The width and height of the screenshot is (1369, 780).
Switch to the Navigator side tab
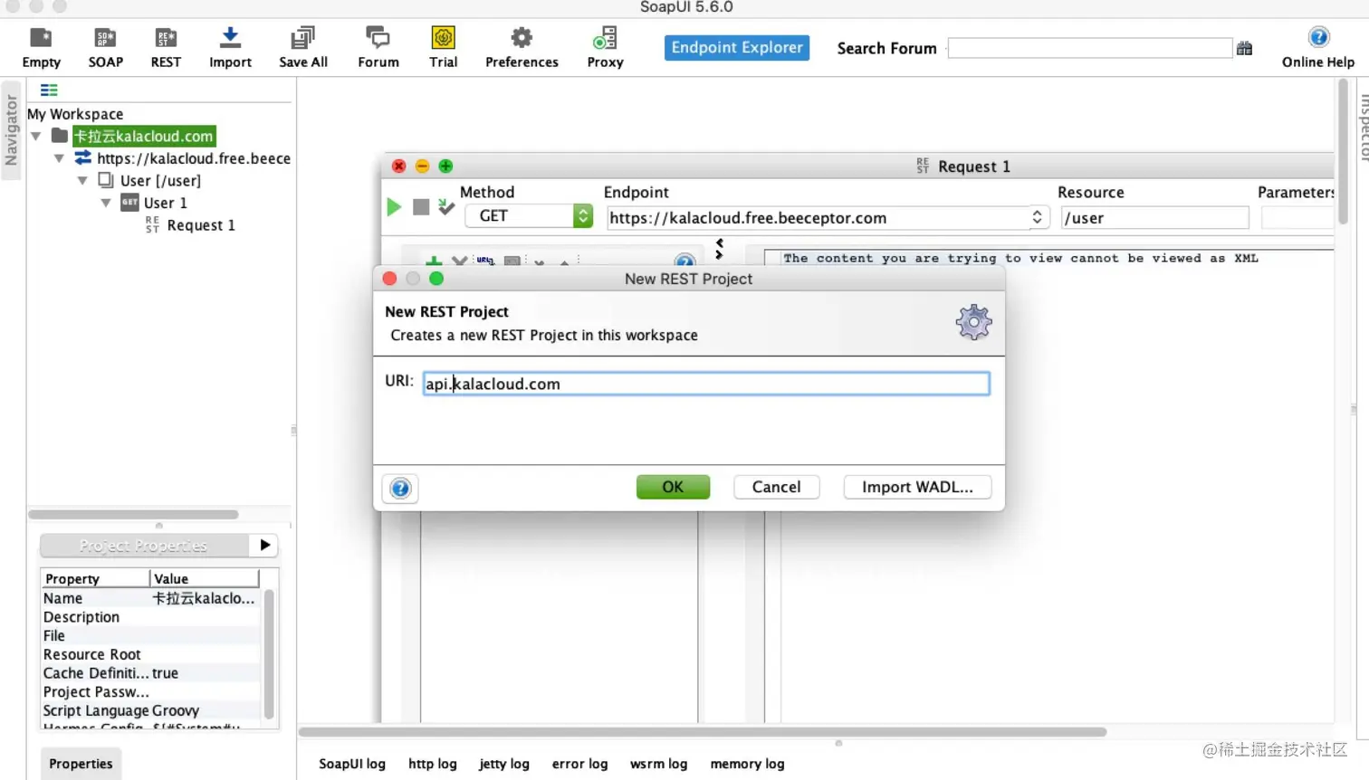click(x=11, y=130)
